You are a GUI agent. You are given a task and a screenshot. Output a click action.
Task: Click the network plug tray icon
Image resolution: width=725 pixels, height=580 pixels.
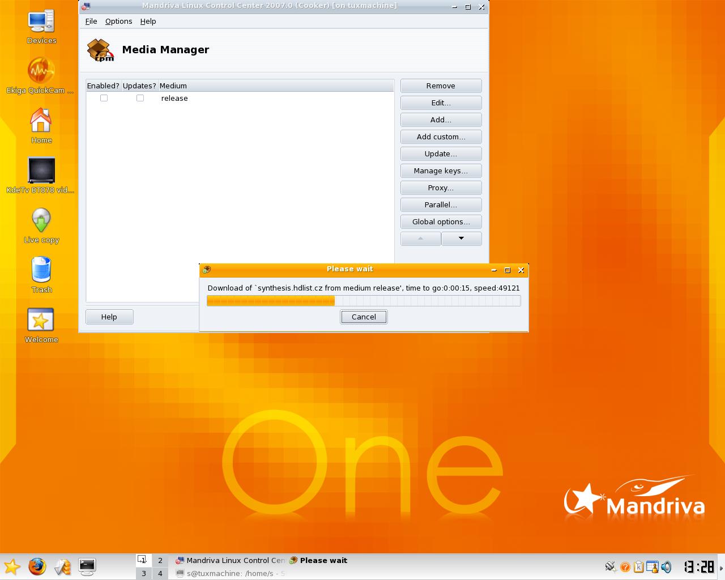[611, 566]
